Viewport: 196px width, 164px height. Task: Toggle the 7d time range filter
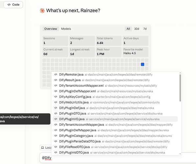click(145, 29)
